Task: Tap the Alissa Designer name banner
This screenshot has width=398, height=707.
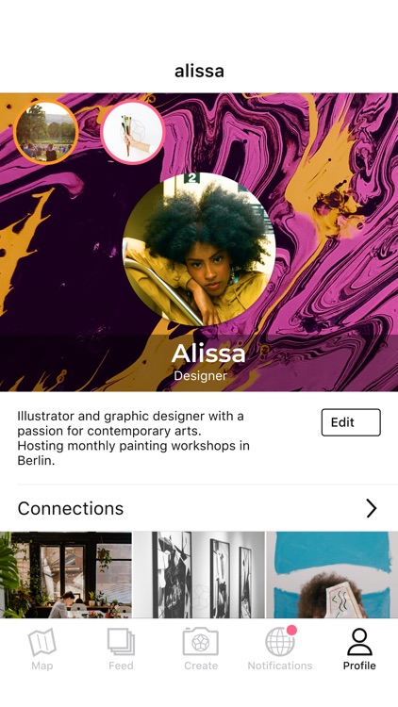Action: coord(199,363)
